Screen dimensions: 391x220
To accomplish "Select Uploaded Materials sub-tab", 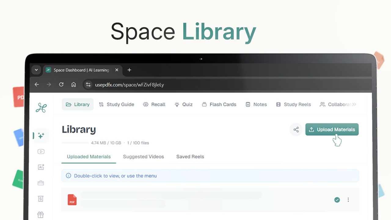I will [89, 156].
